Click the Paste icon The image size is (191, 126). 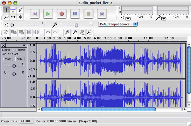click(21, 32)
